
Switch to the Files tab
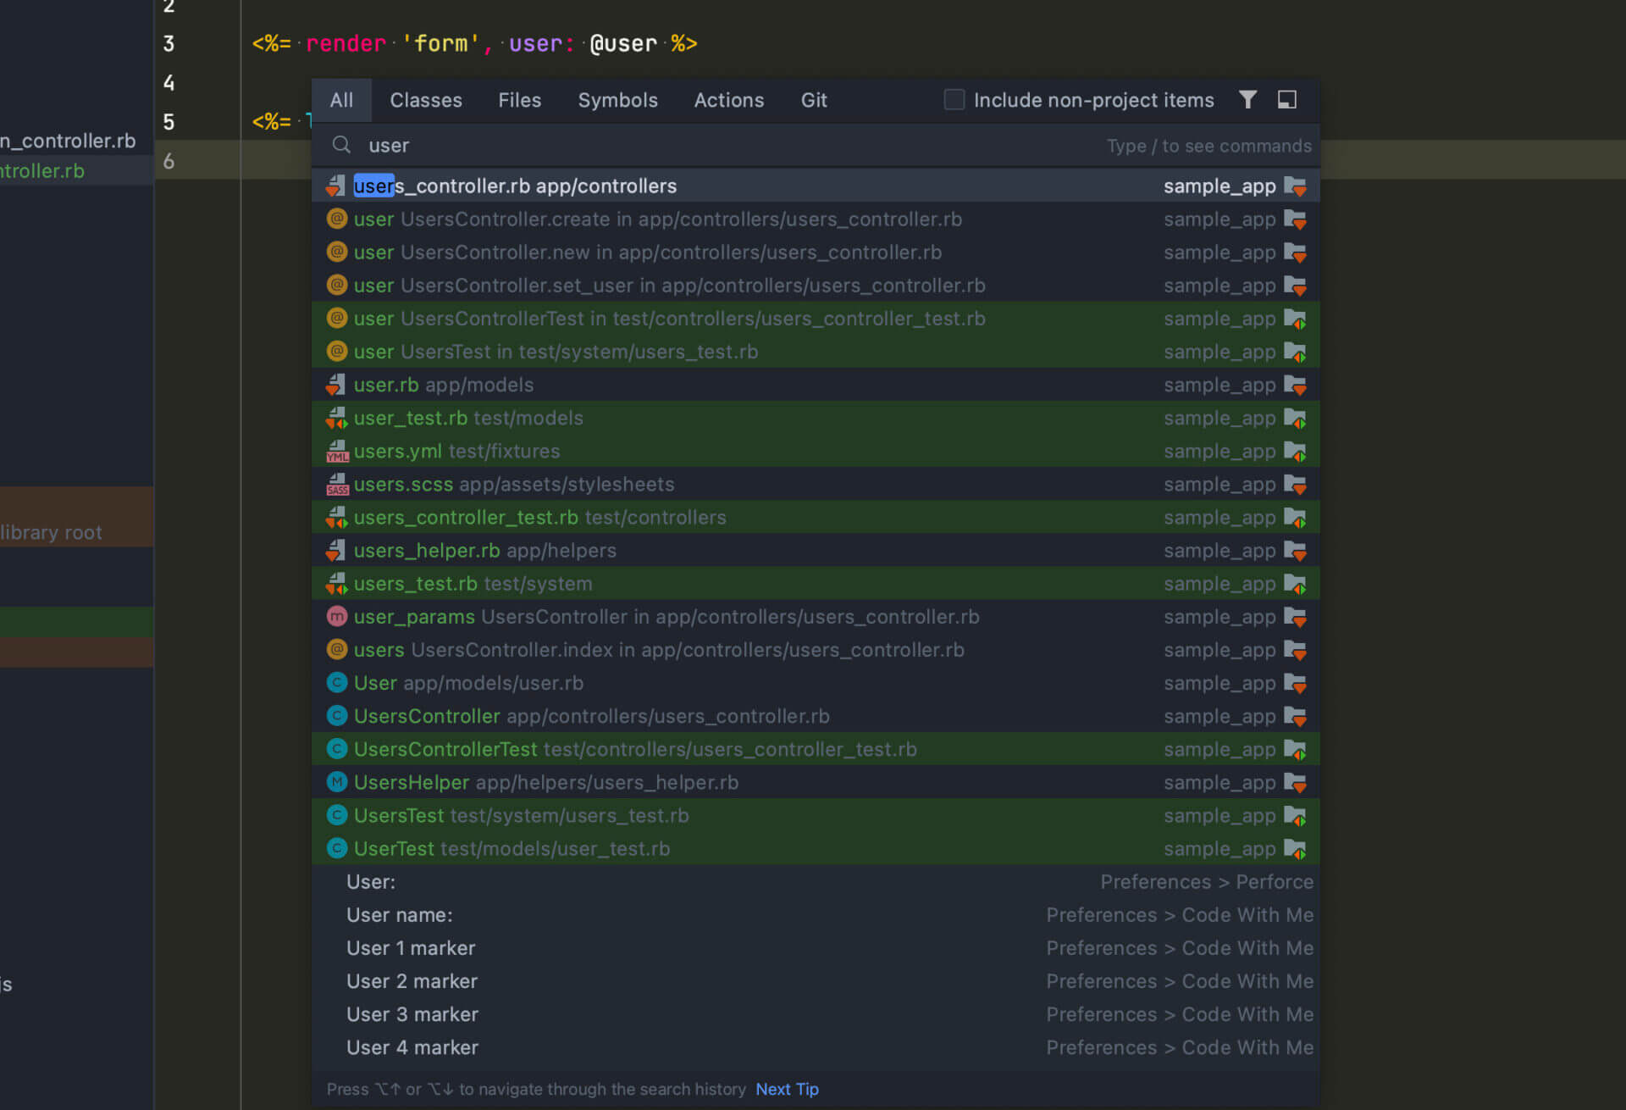tap(519, 99)
